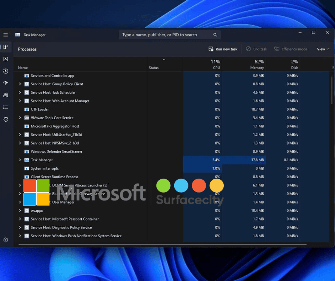The width and height of the screenshot is (335, 281).
Task: Open the Details page list icon
Action: click(6, 107)
